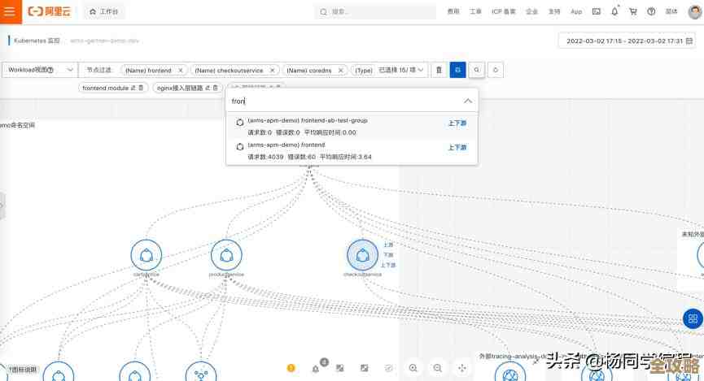
Task: Select (arms-apm-demo) frontend search result
Action: click(x=352, y=151)
